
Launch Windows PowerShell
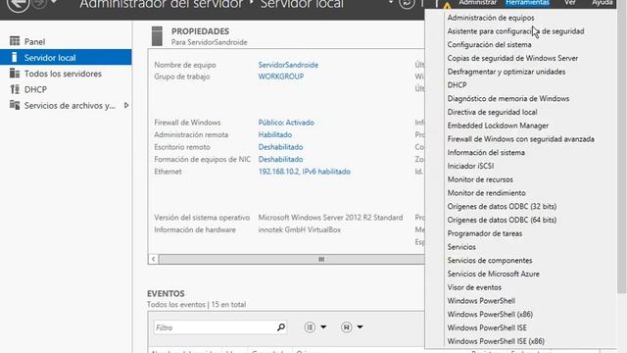[x=481, y=301]
